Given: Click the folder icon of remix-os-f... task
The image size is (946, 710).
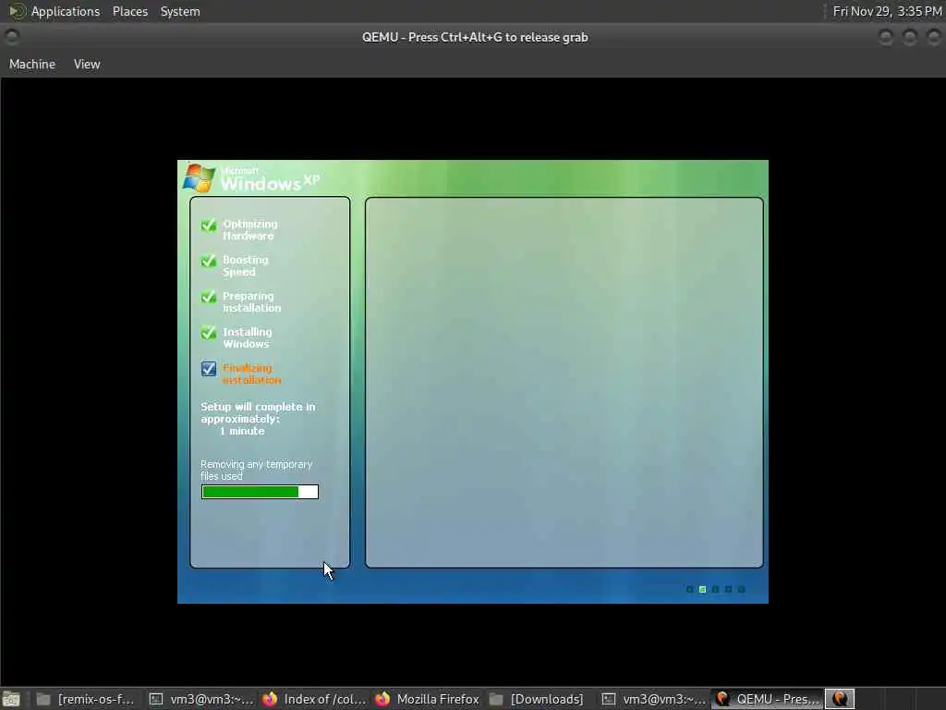Looking at the screenshot, I should click(43, 699).
